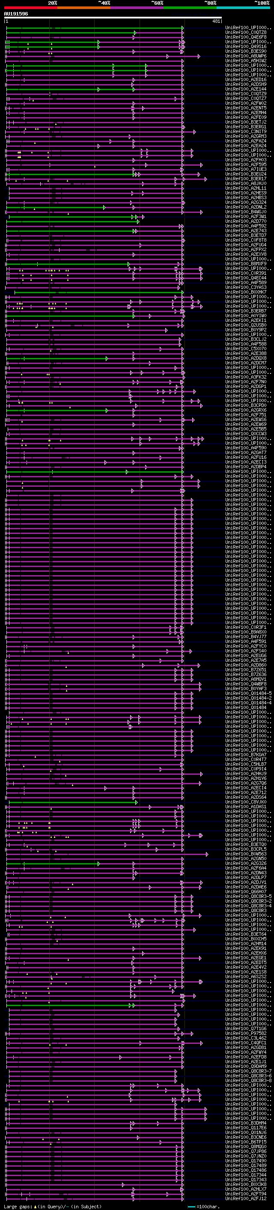Select label UniRef100_C0QTZ9
Image resolution: width=274 pixels, height=1210 pixels.
(x=246, y=94)
